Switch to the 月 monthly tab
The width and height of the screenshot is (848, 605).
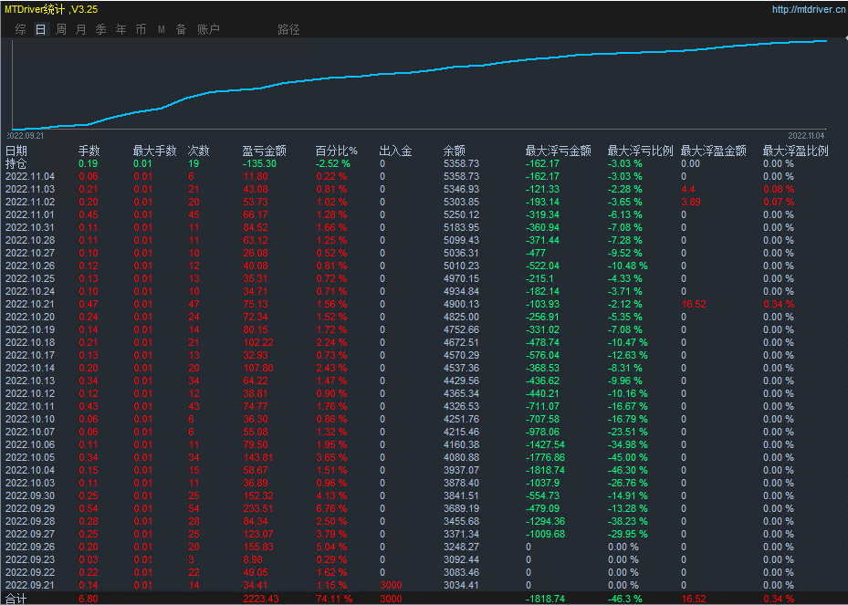point(80,29)
